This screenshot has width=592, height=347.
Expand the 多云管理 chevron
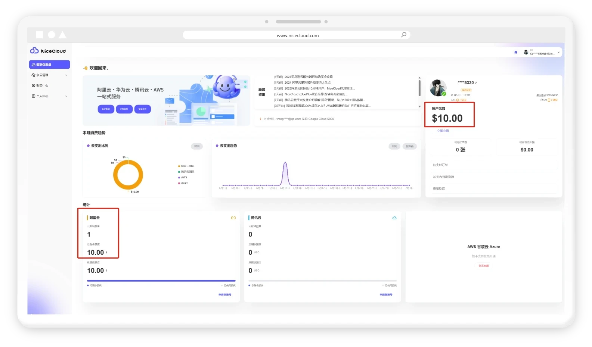coord(66,75)
